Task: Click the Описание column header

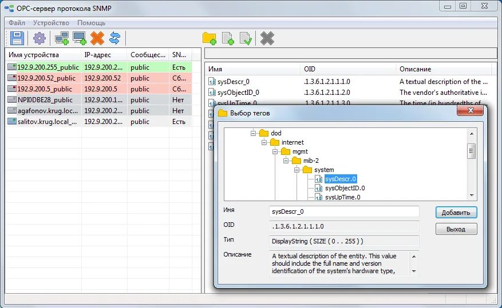Action: [444, 69]
